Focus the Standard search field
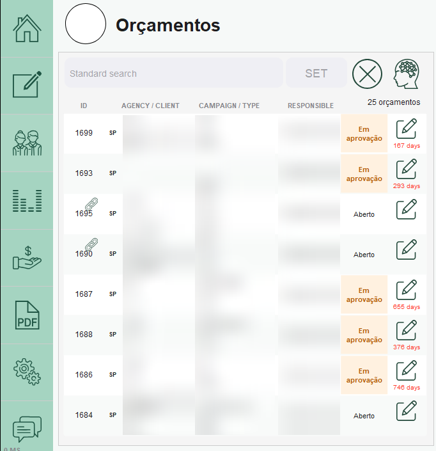 [174, 73]
